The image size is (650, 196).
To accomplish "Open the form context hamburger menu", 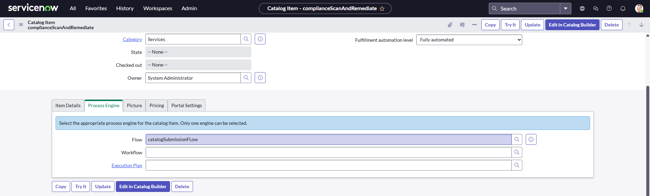I will point(21,25).
